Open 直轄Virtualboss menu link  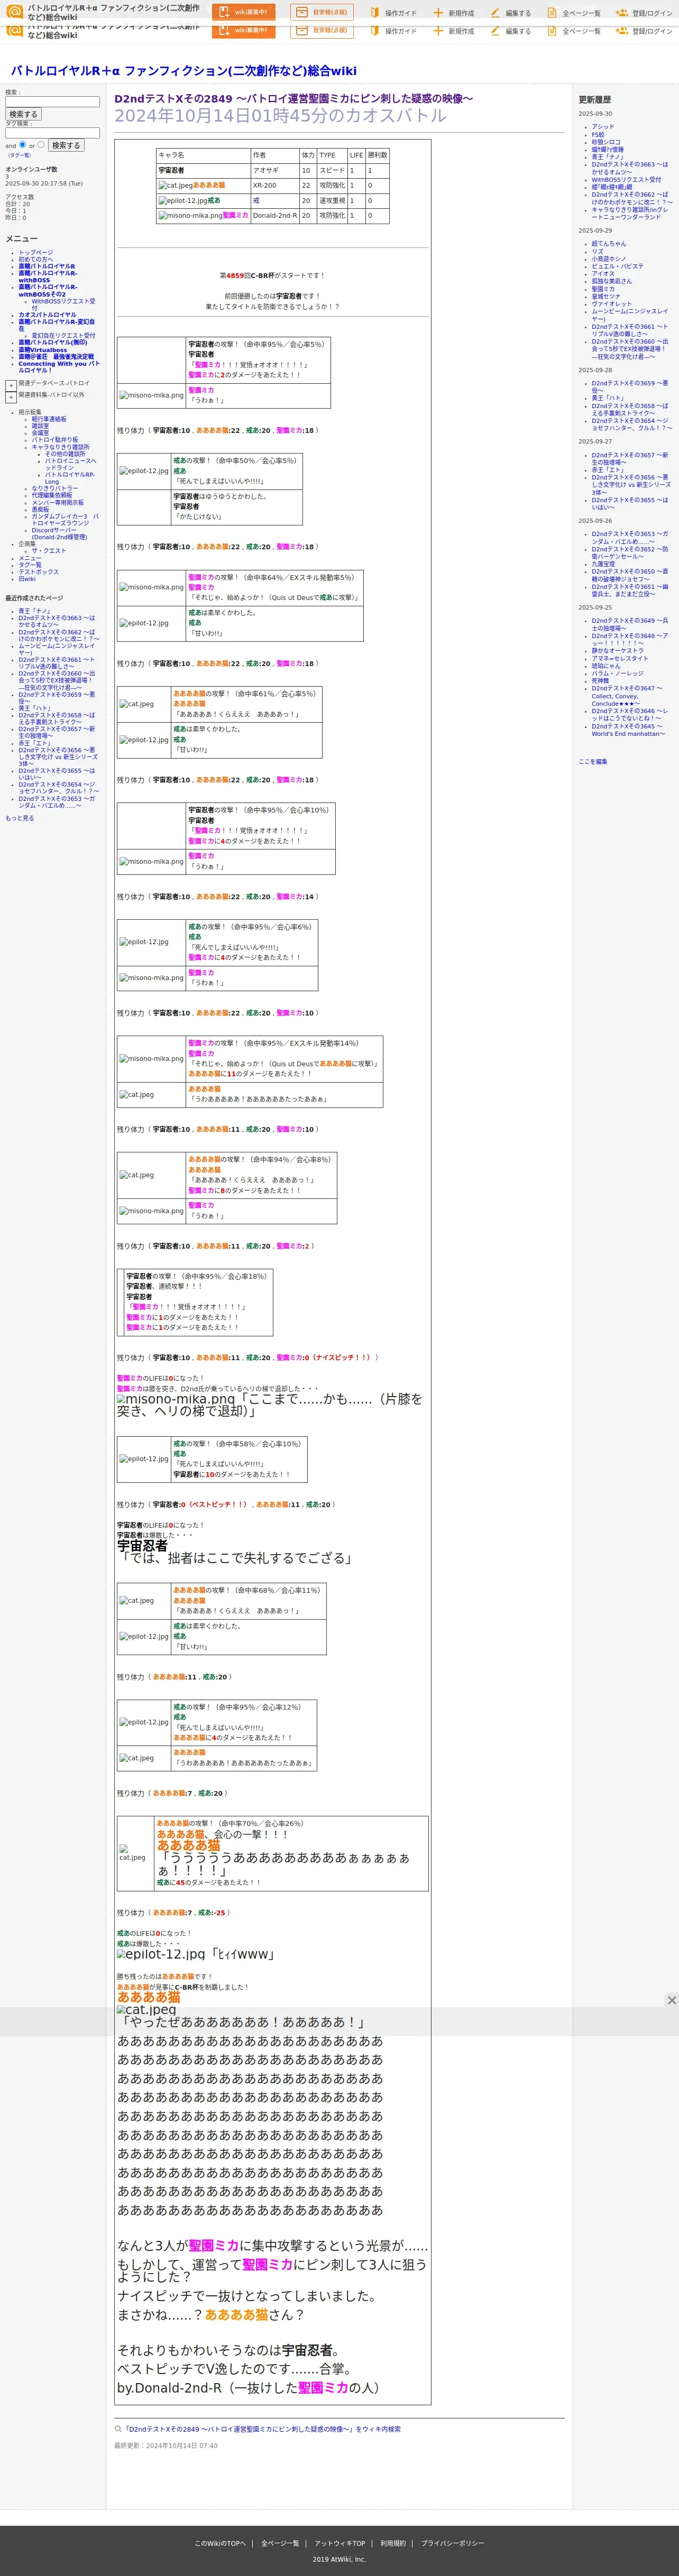(43, 350)
